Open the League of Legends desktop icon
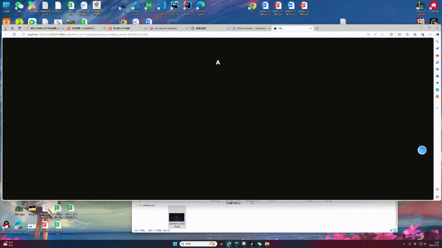 click(x=420, y=8)
